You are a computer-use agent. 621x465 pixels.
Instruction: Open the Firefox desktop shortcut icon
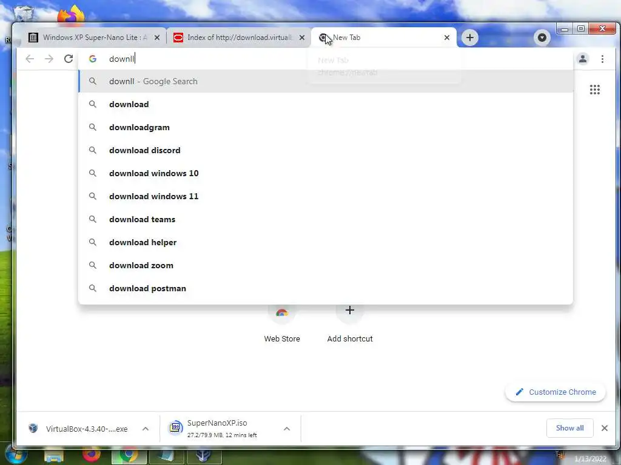tap(72, 15)
